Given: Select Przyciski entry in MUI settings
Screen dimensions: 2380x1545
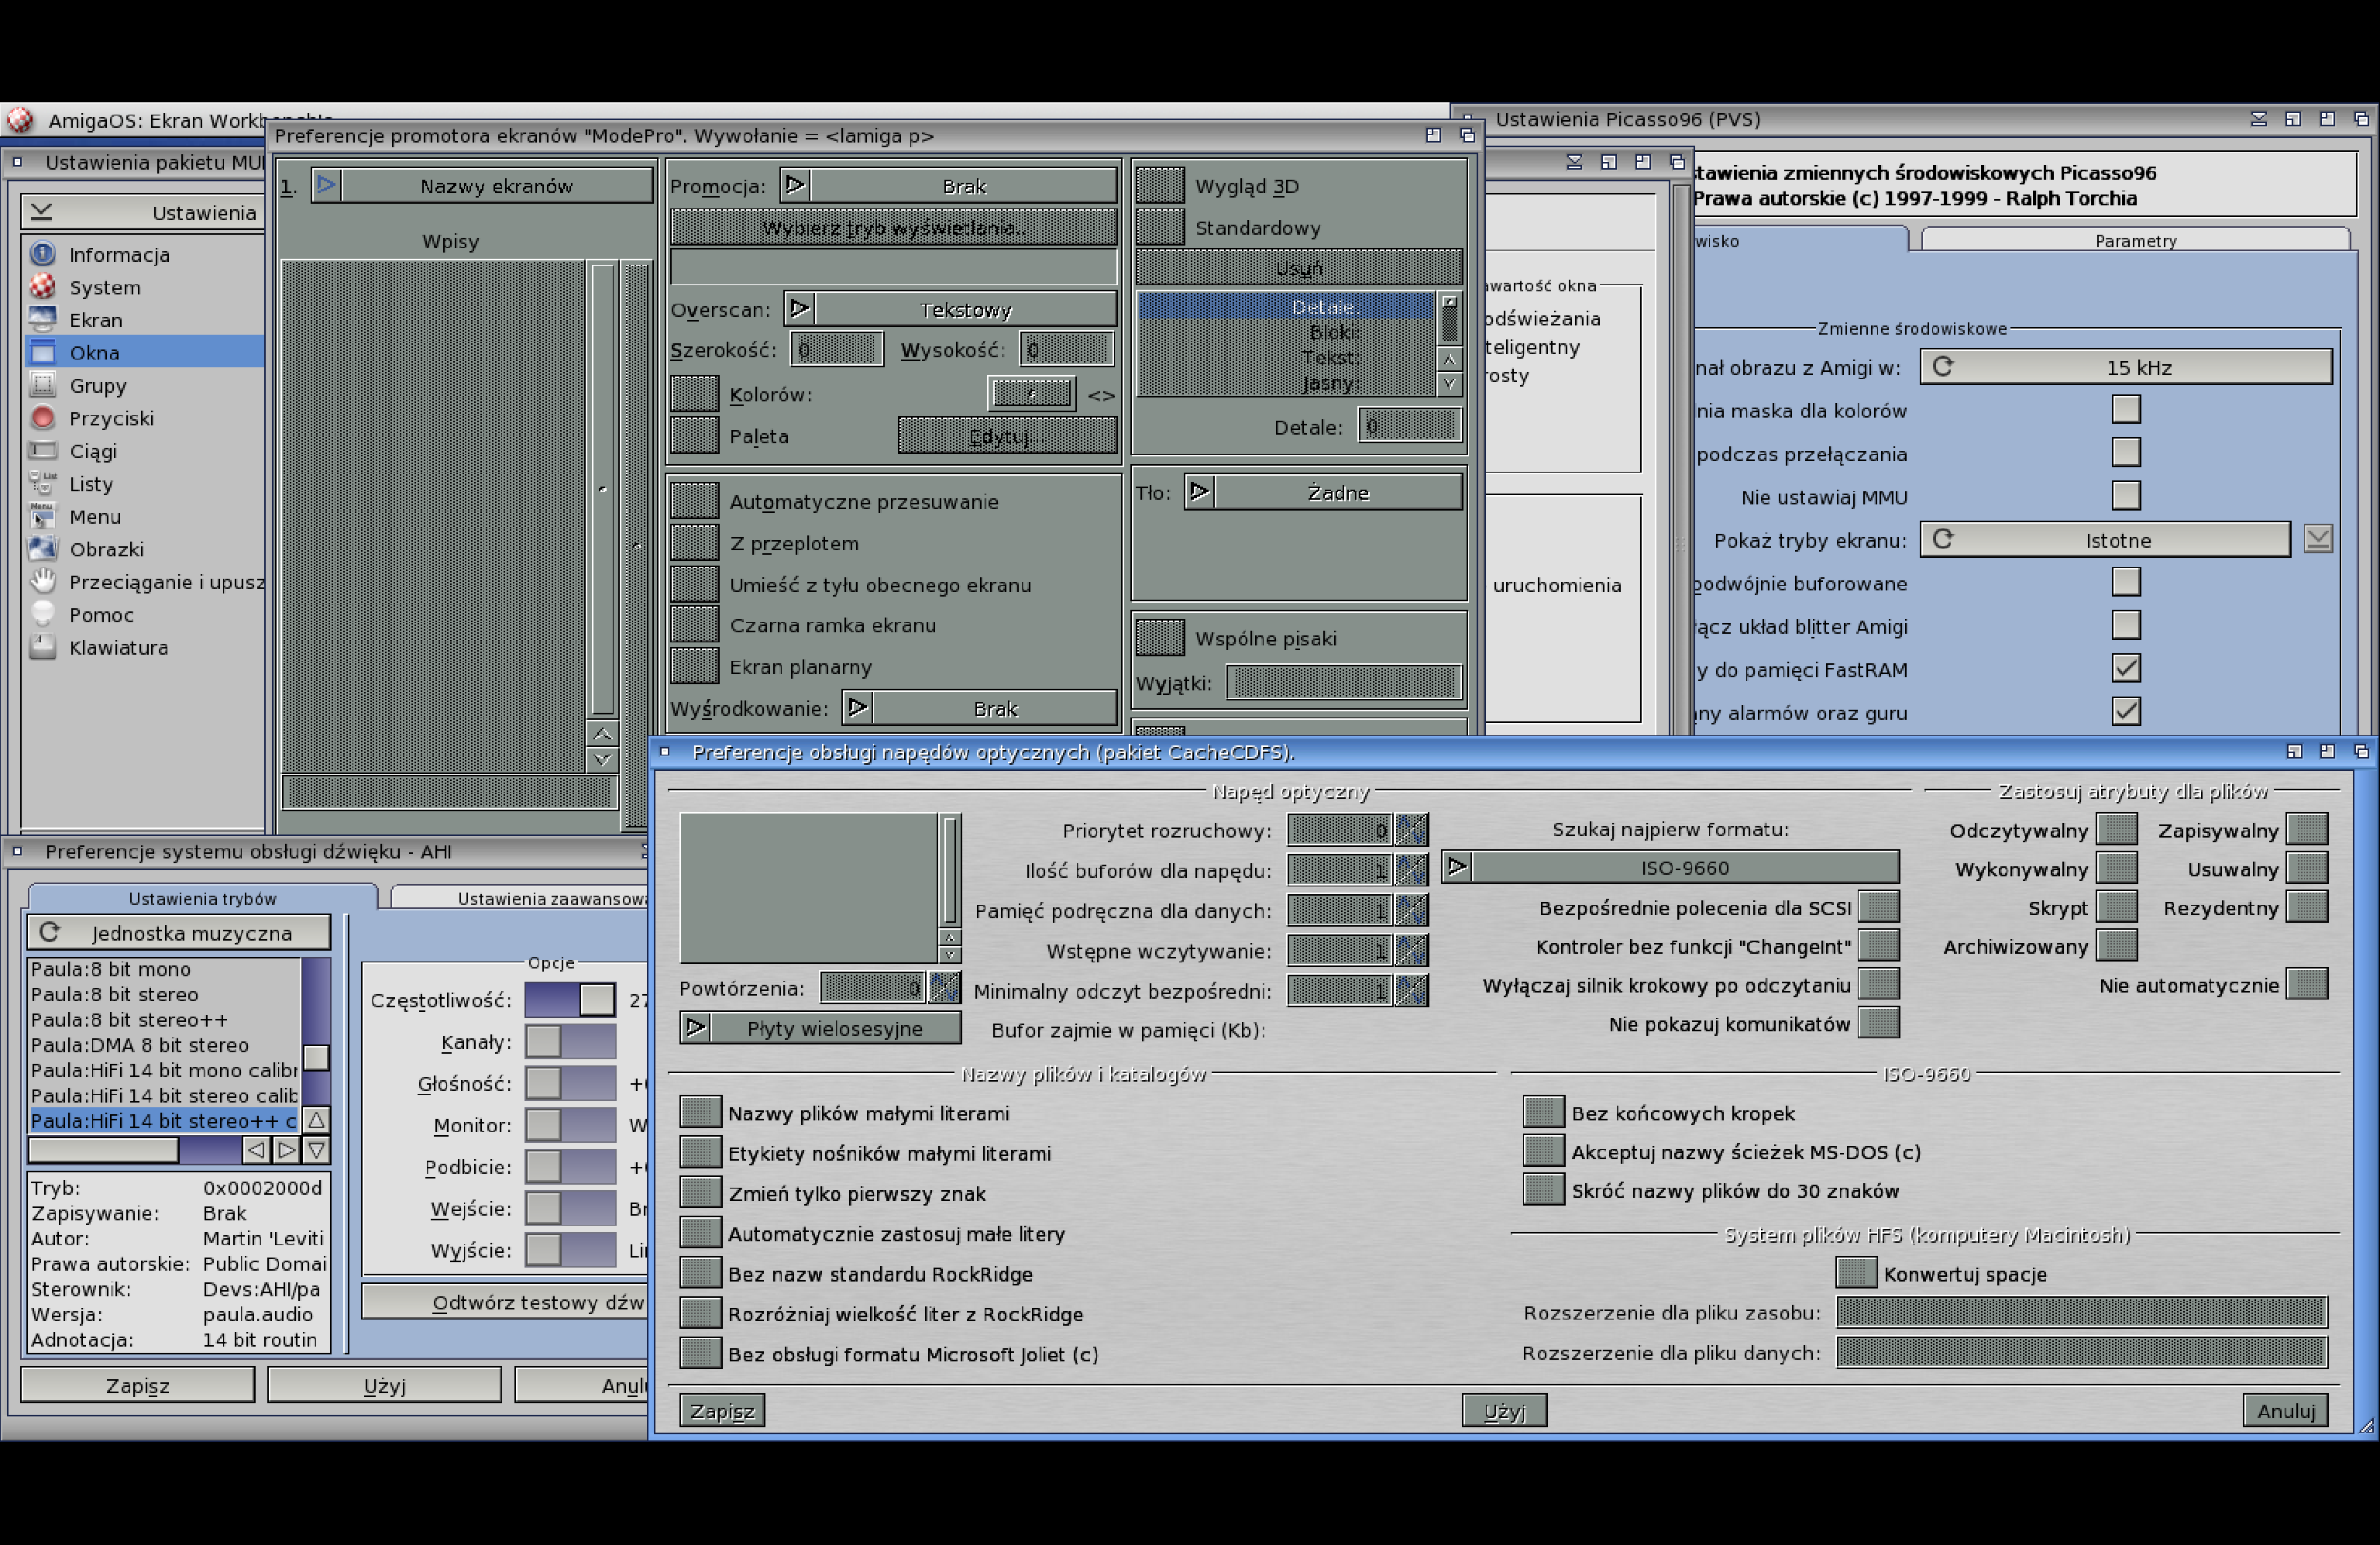Looking at the screenshot, I should (x=146, y=418).
